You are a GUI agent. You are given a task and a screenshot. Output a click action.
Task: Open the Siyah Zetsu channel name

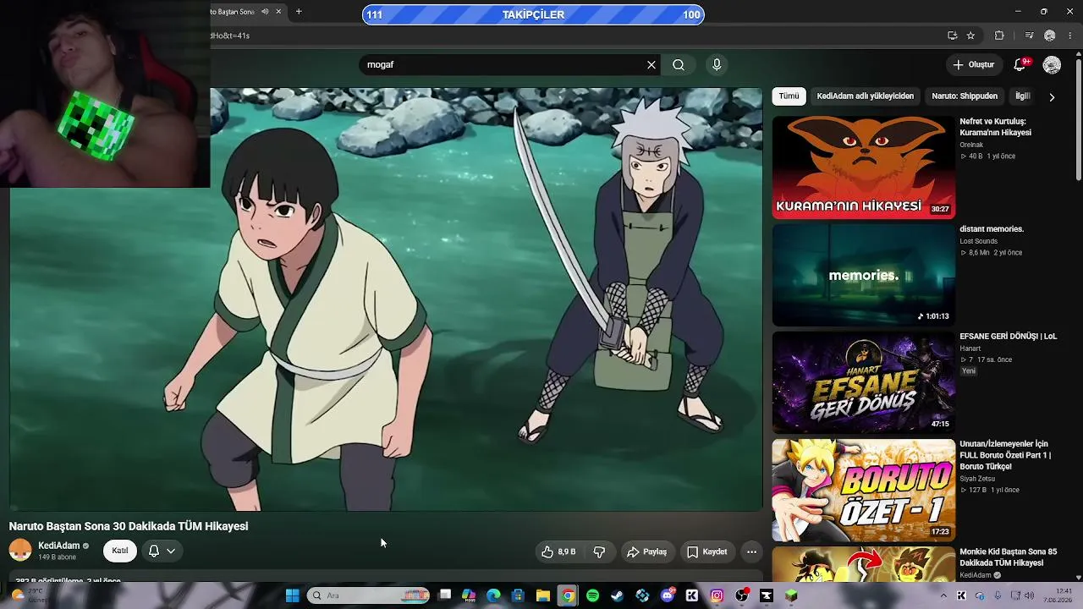tap(977, 479)
